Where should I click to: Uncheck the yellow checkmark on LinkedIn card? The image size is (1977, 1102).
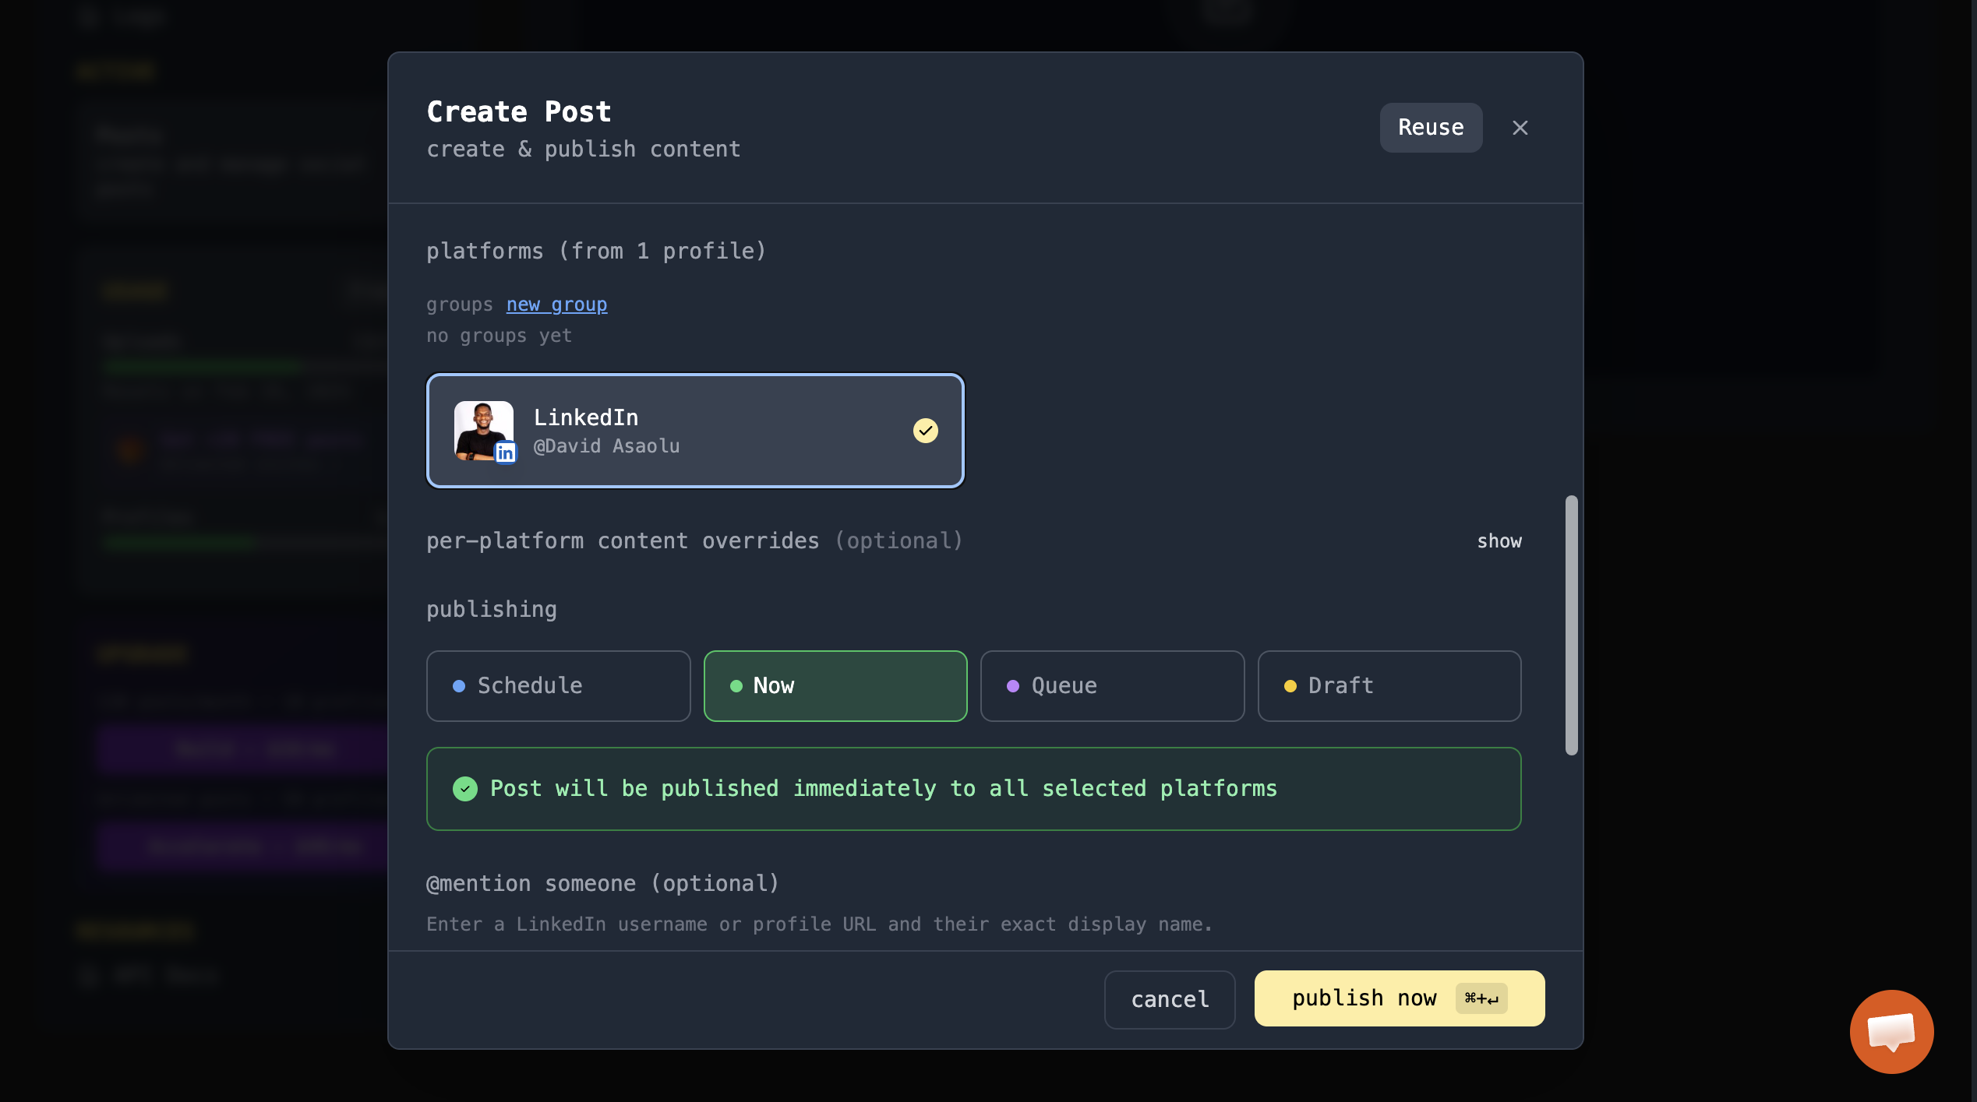[925, 431]
